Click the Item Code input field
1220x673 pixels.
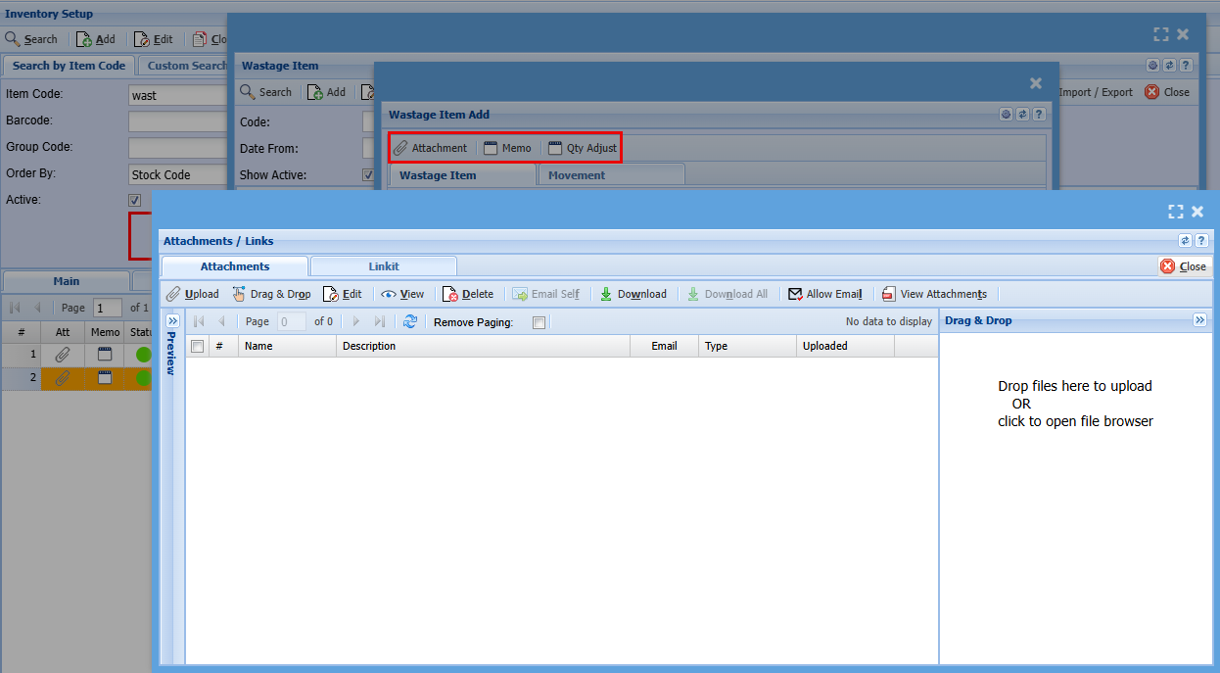click(x=177, y=95)
